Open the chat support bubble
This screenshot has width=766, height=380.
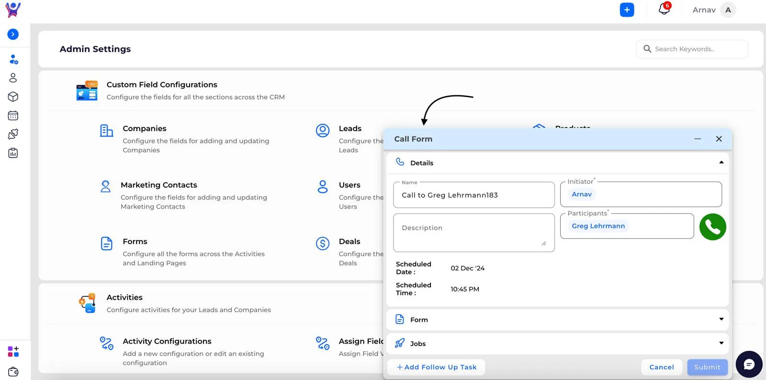[749, 364]
